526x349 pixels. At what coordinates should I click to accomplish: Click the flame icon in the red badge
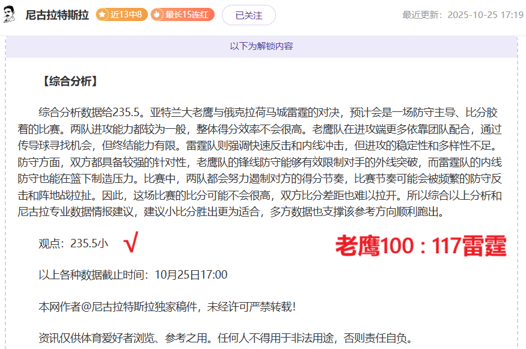[x=157, y=14]
